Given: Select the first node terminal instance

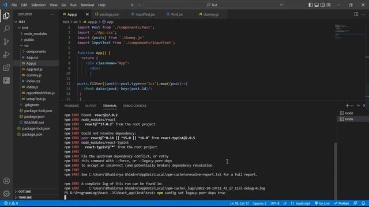Looking at the screenshot, I should coord(352,113).
